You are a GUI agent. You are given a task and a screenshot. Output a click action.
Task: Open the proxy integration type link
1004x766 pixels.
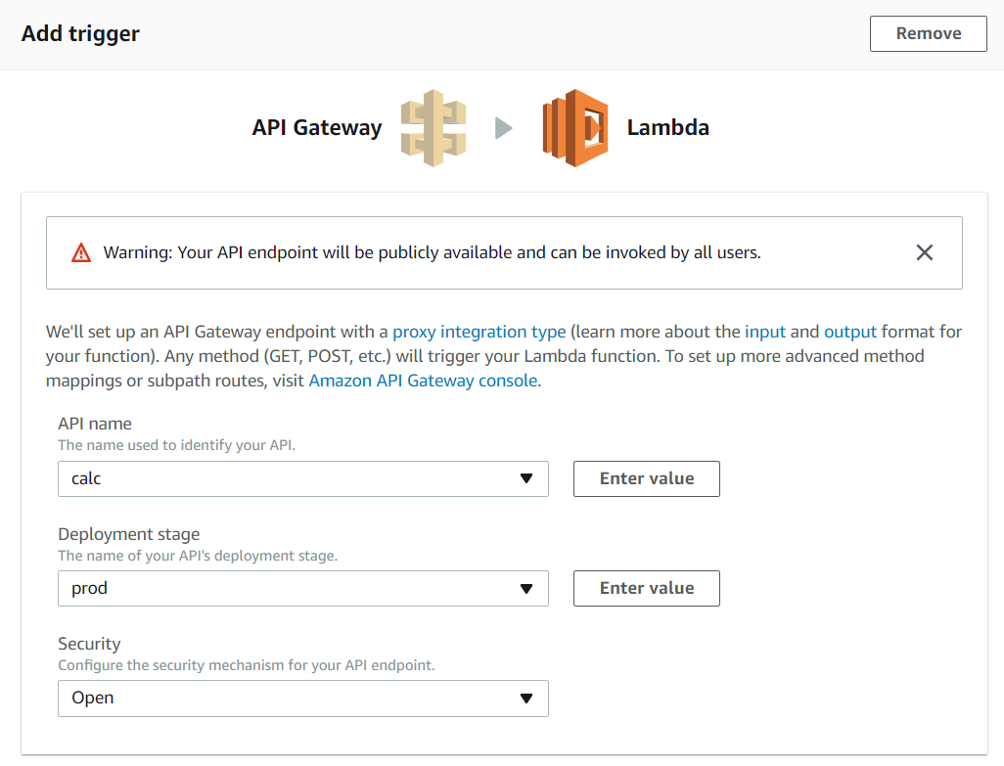(479, 331)
